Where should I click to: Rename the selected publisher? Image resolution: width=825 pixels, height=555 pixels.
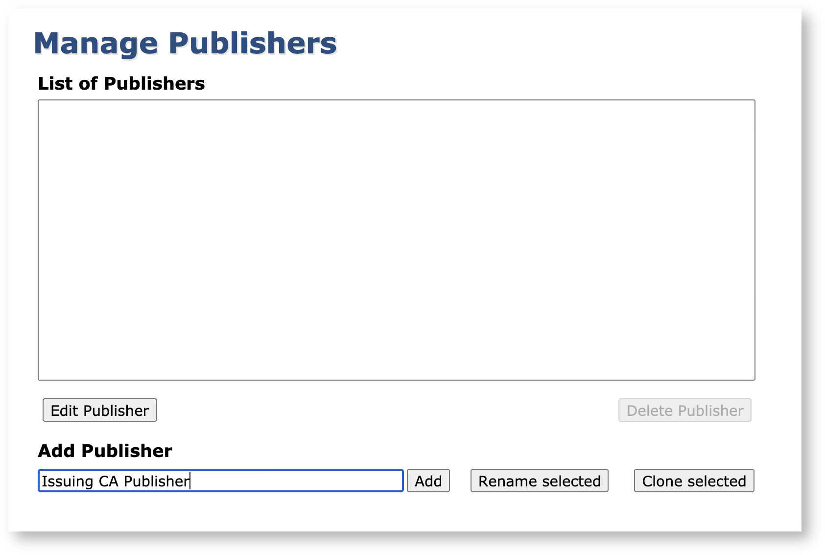[539, 481]
